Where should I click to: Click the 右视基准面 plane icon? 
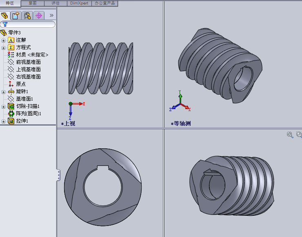pos(11,77)
